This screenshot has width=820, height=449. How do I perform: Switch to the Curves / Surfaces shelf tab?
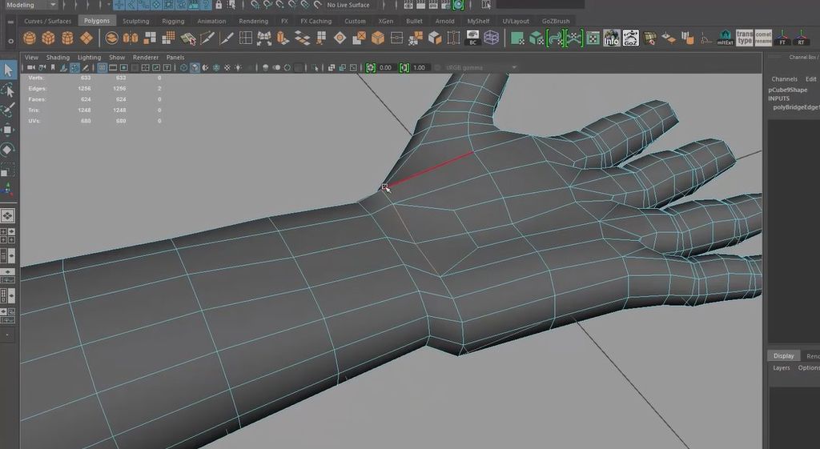47,22
